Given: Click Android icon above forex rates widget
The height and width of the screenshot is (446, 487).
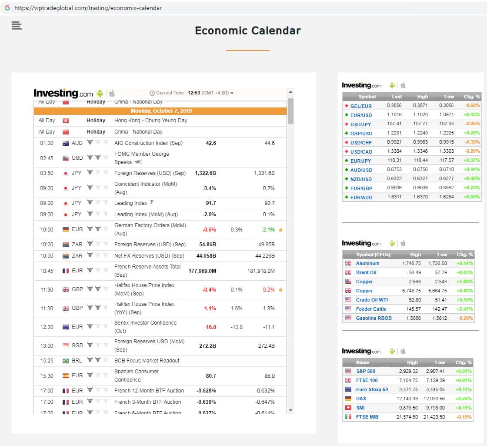Looking at the screenshot, I should click(392, 85).
